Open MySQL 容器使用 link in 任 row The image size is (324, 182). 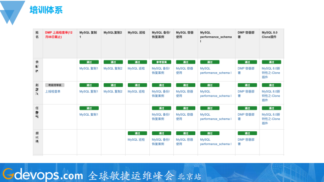click(x=184, y=117)
